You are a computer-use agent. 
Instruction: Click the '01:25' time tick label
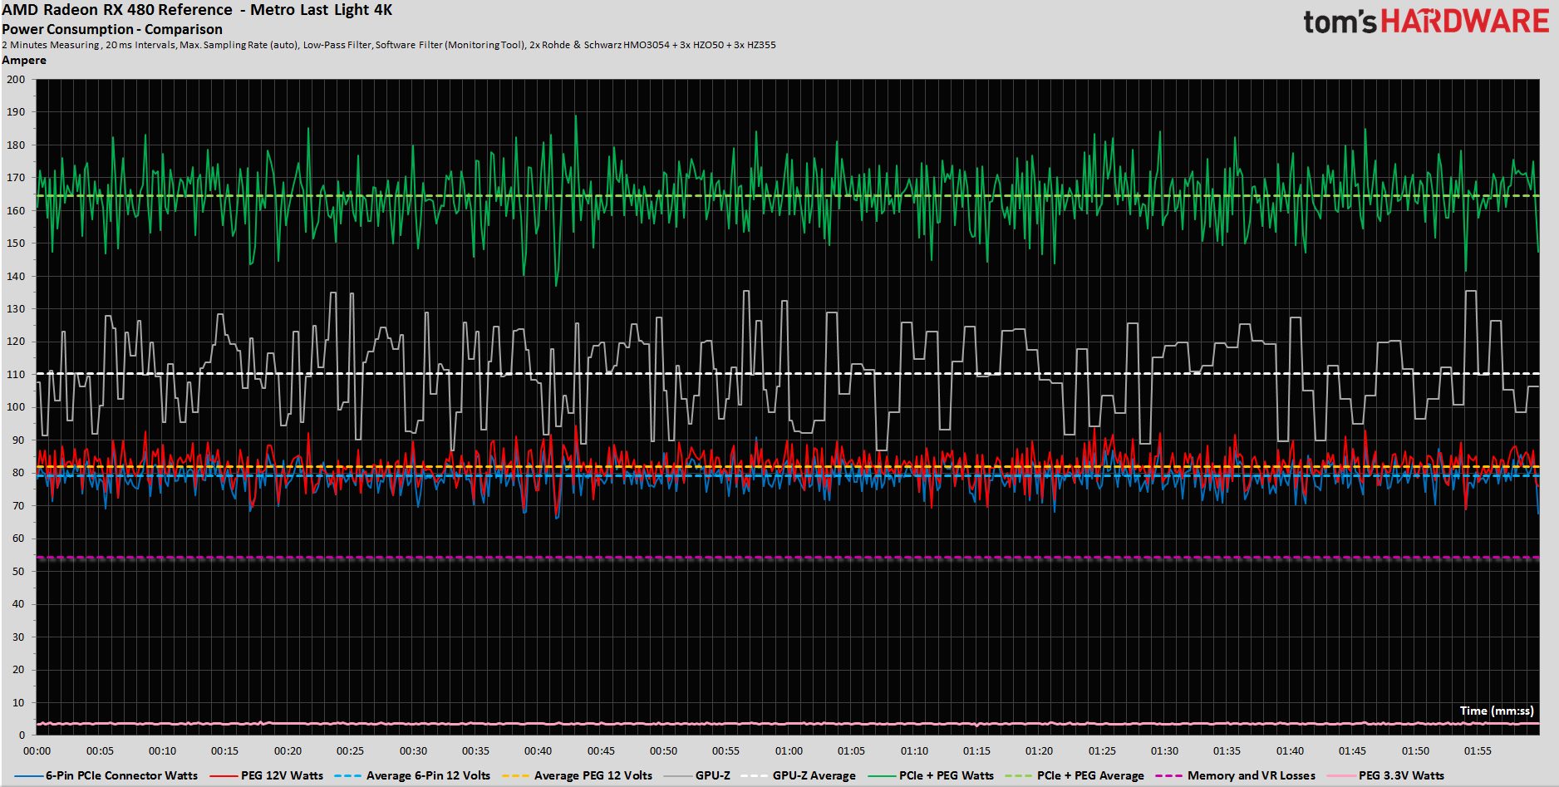[x=1102, y=751]
